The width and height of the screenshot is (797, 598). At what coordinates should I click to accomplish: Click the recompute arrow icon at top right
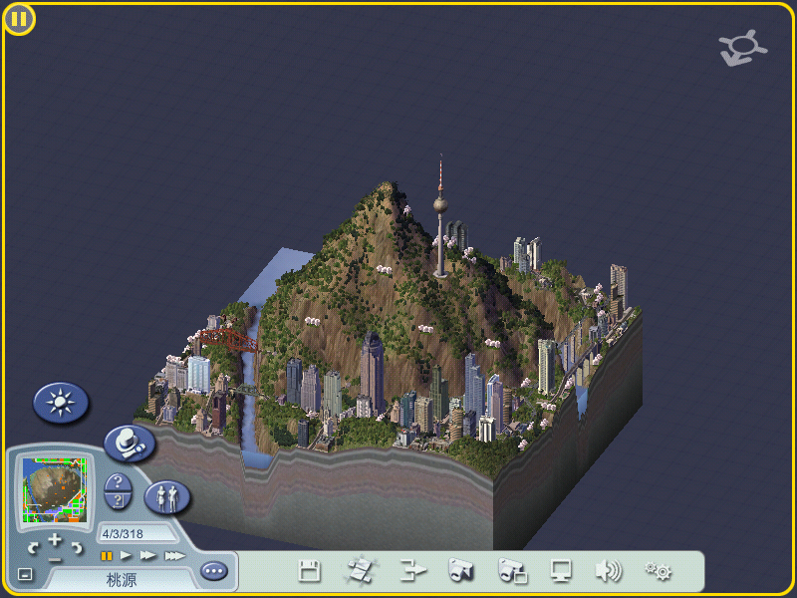click(743, 48)
